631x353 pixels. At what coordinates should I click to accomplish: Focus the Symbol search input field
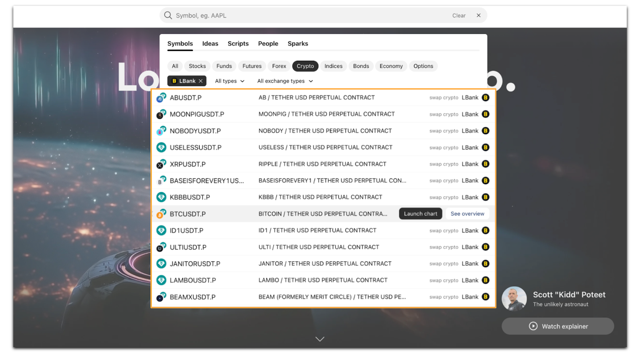308,16
